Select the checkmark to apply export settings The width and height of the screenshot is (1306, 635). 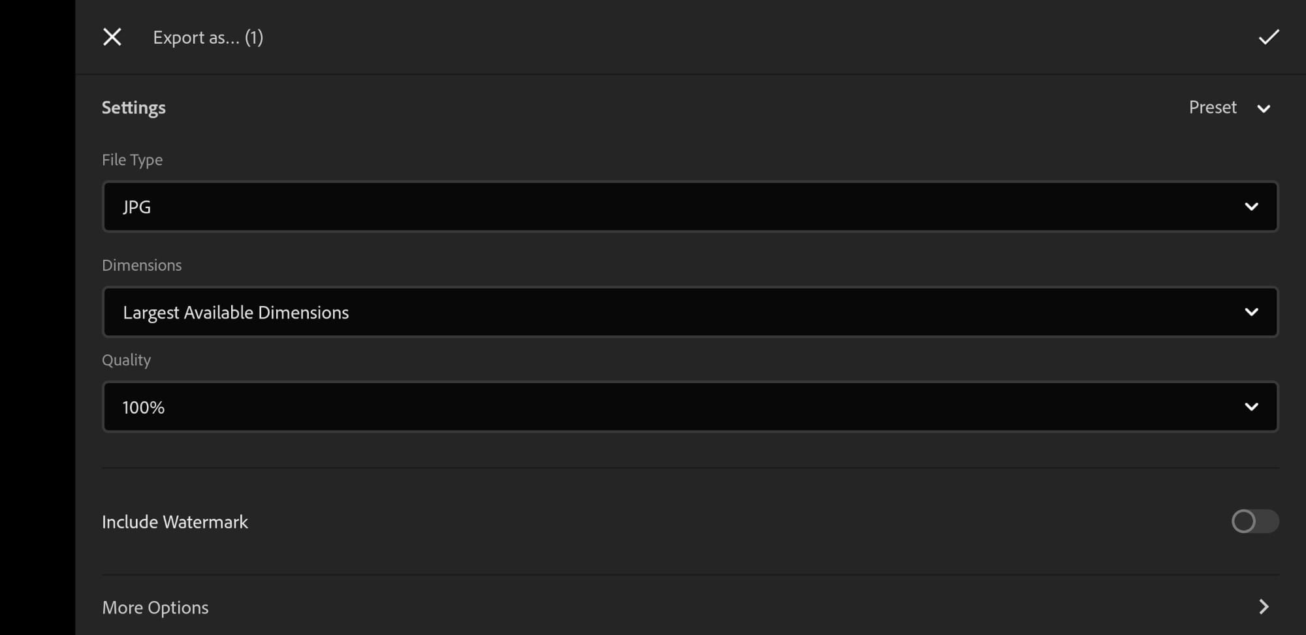pyautogui.click(x=1268, y=37)
